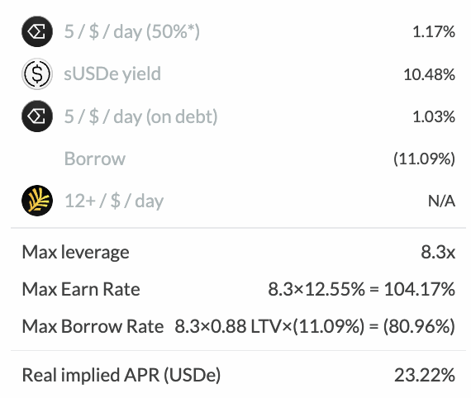The width and height of the screenshot is (471, 398).
Task: Click the 1.17% reward value
Action: 434,32
